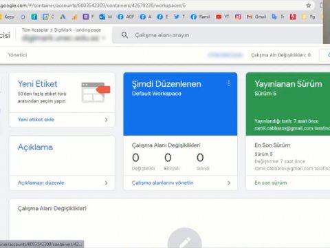The image size is (330, 248).
Task: Click the Yayınlandığı tarih: 7 saat önce text
Action: pos(287,121)
